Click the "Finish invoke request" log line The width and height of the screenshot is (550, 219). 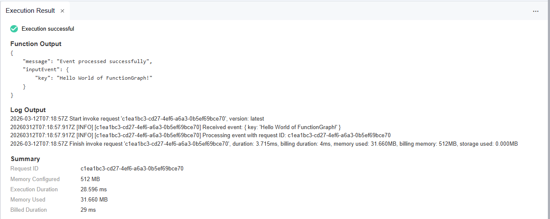[264, 144]
